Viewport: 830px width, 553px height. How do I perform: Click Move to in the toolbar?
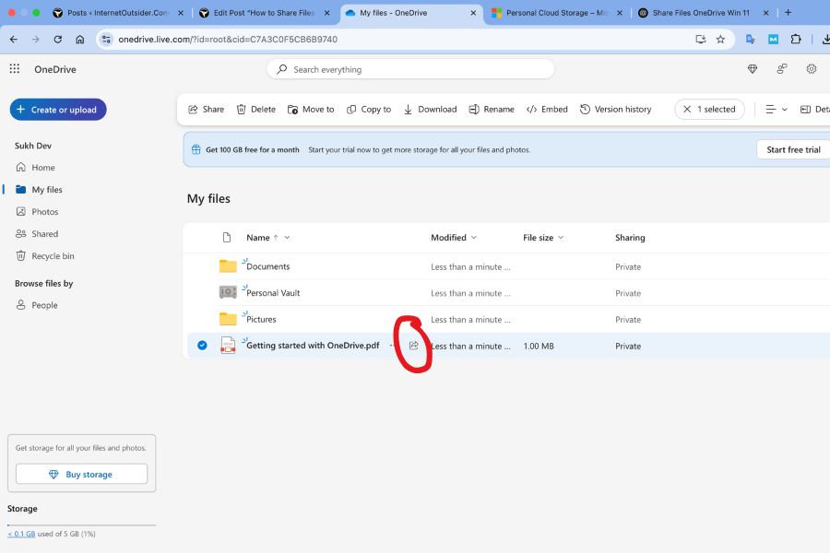311,109
